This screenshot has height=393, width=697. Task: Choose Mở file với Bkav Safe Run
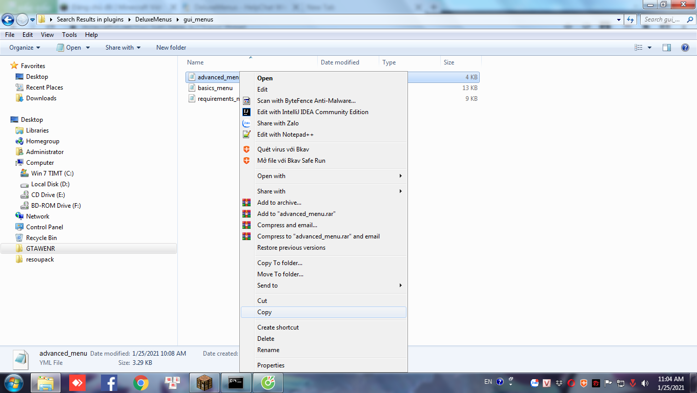[323, 161]
